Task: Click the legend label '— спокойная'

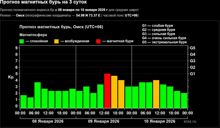Action: click(37, 41)
